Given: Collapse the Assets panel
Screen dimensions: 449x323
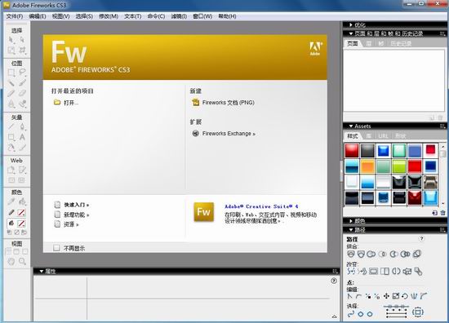Looking at the screenshot, I should tap(351, 126).
